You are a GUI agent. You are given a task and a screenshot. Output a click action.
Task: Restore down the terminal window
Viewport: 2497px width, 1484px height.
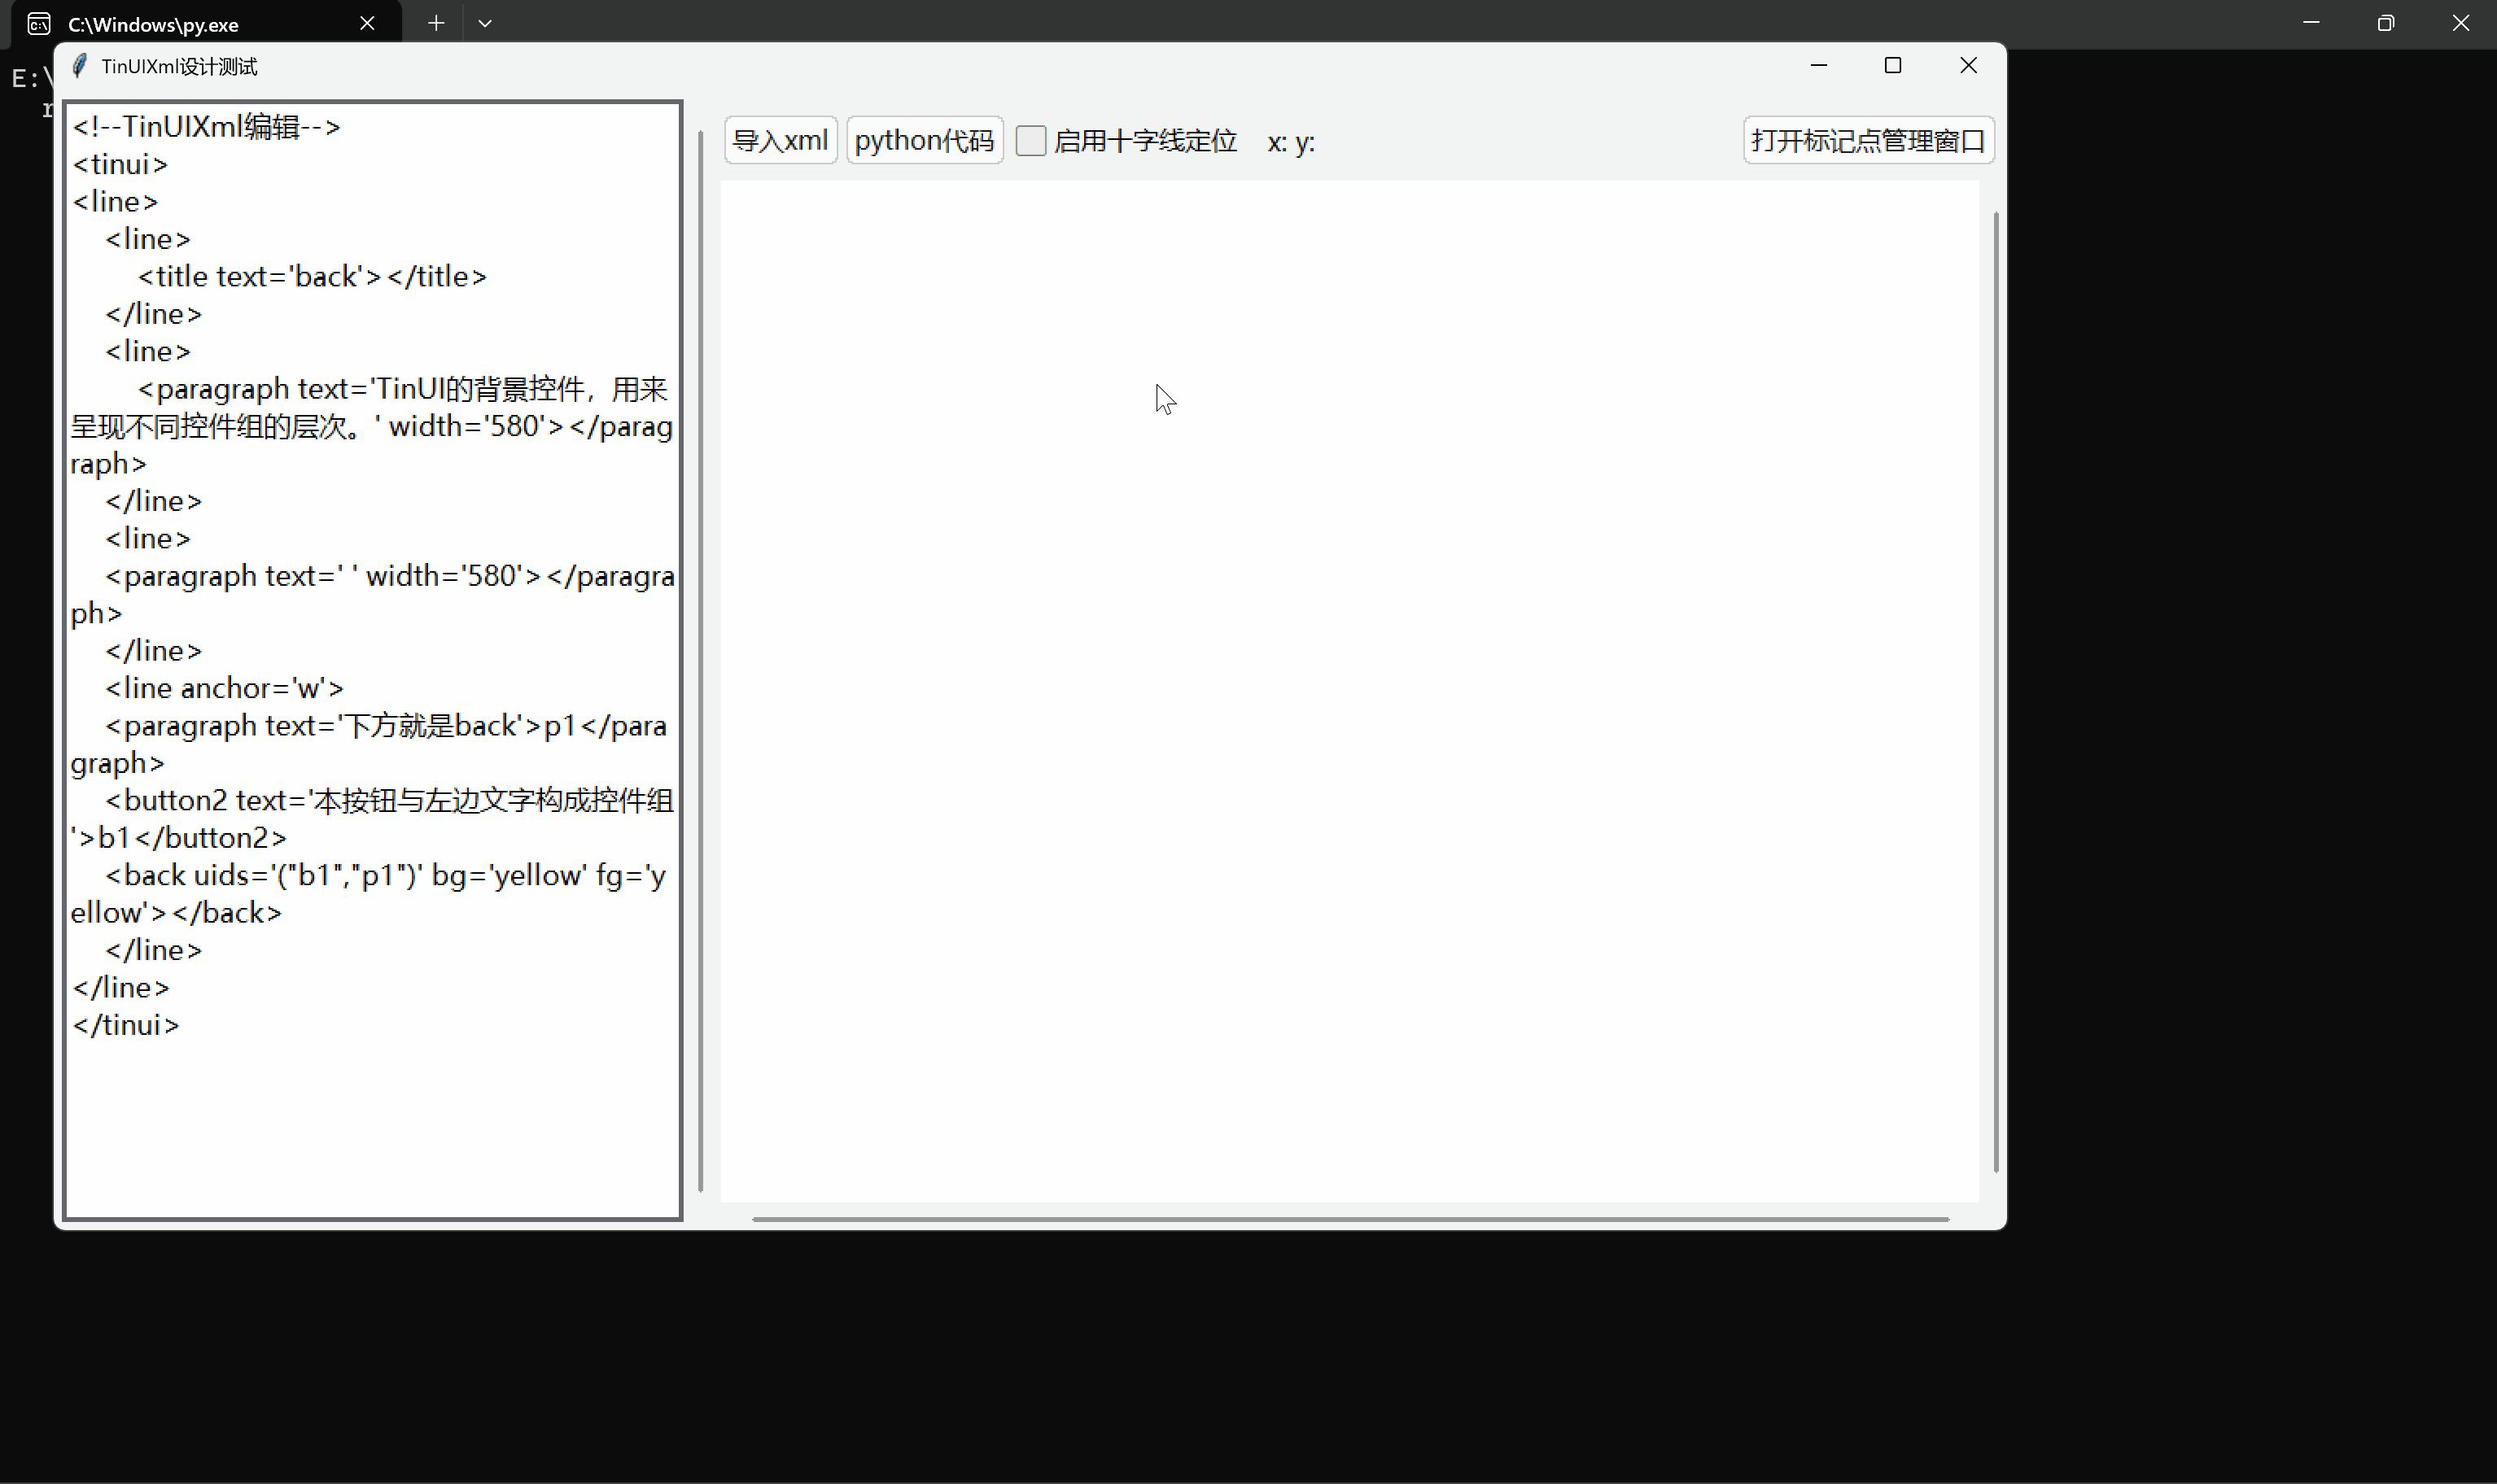pyautogui.click(x=2386, y=23)
